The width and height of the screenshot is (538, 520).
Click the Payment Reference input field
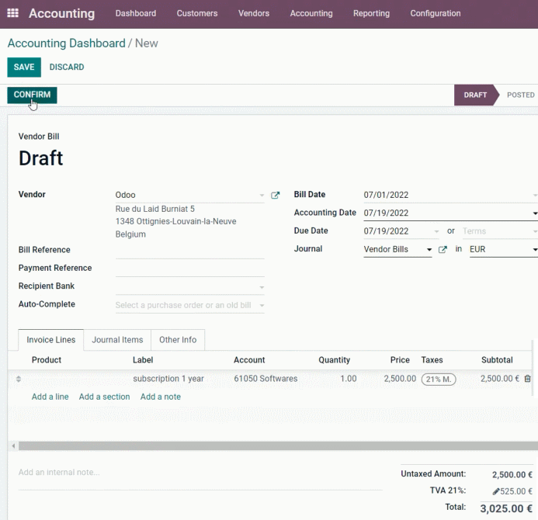pyautogui.click(x=189, y=269)
